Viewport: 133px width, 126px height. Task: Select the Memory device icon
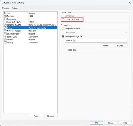coord(5,16)
